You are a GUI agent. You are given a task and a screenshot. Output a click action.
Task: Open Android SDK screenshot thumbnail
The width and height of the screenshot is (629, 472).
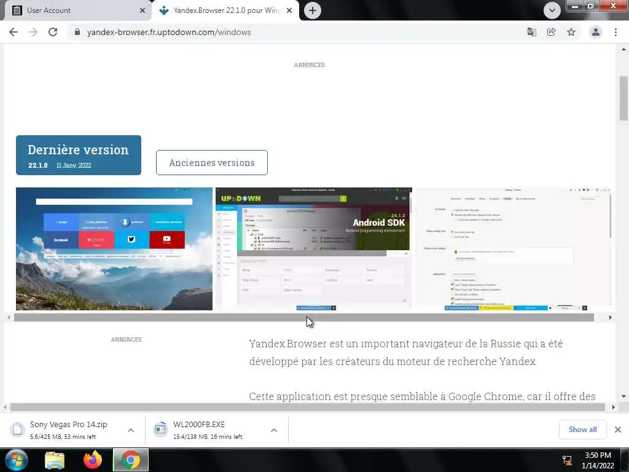314,249
